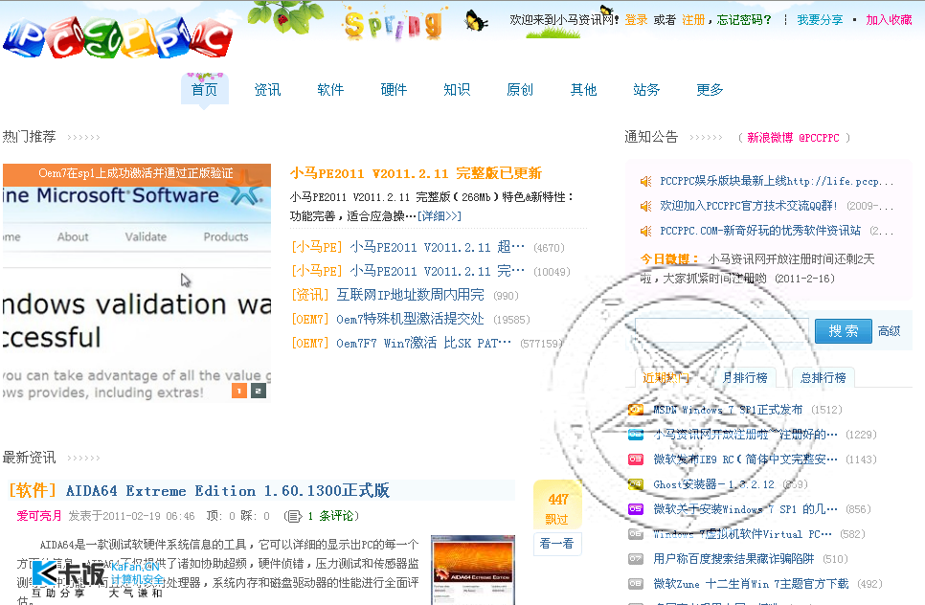Open Oem7特殊机型激活提交处 link

[410, 319]
